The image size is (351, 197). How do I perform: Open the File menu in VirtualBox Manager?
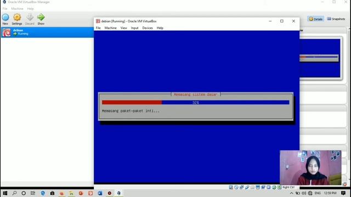pyautogui.click(x=5, y=9)
